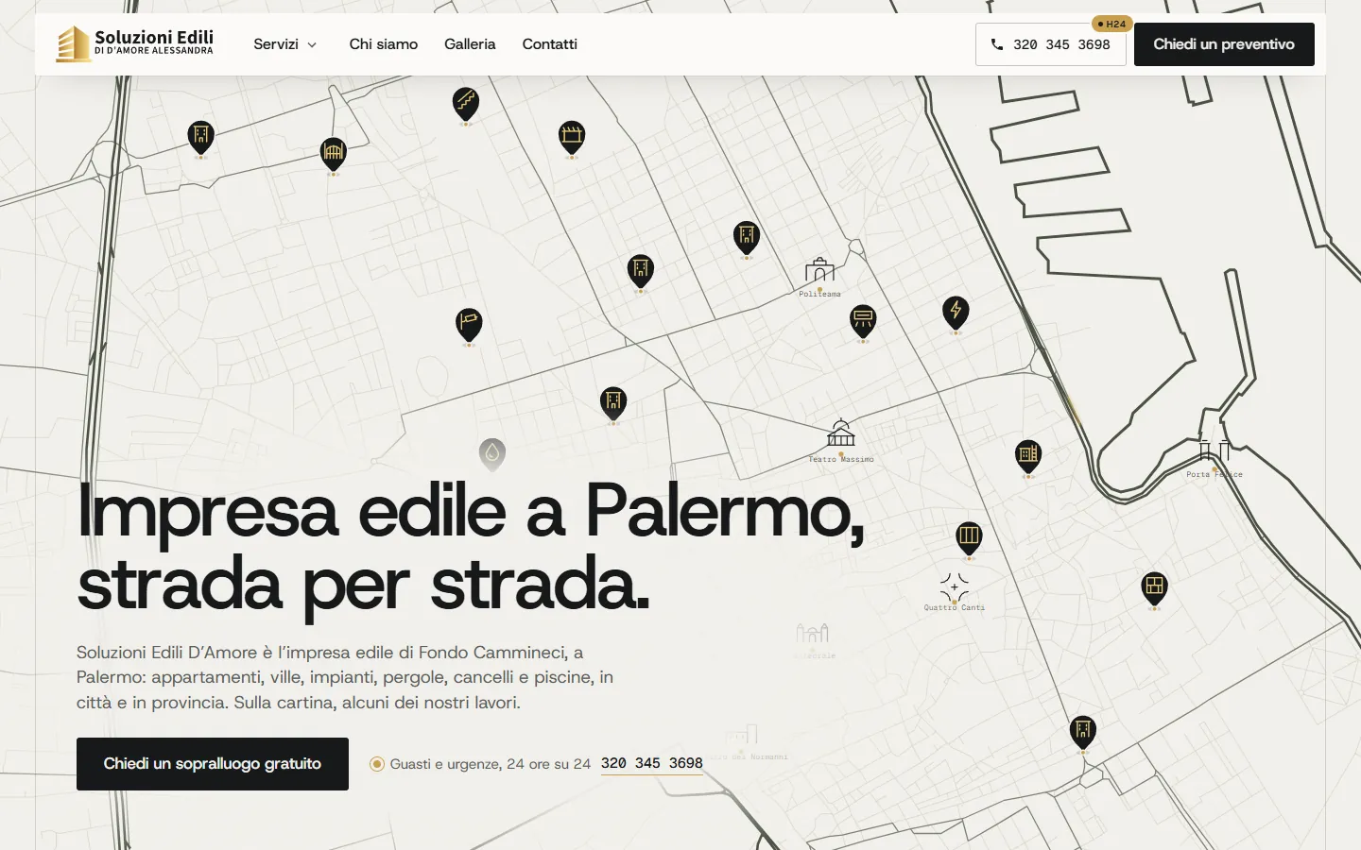Select the three-panel window map pin
Image resolution: width=1361 pixels, height=850 pixels.
tap(969, 537)
